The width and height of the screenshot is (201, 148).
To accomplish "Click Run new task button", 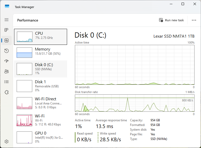I will [171, 20].
